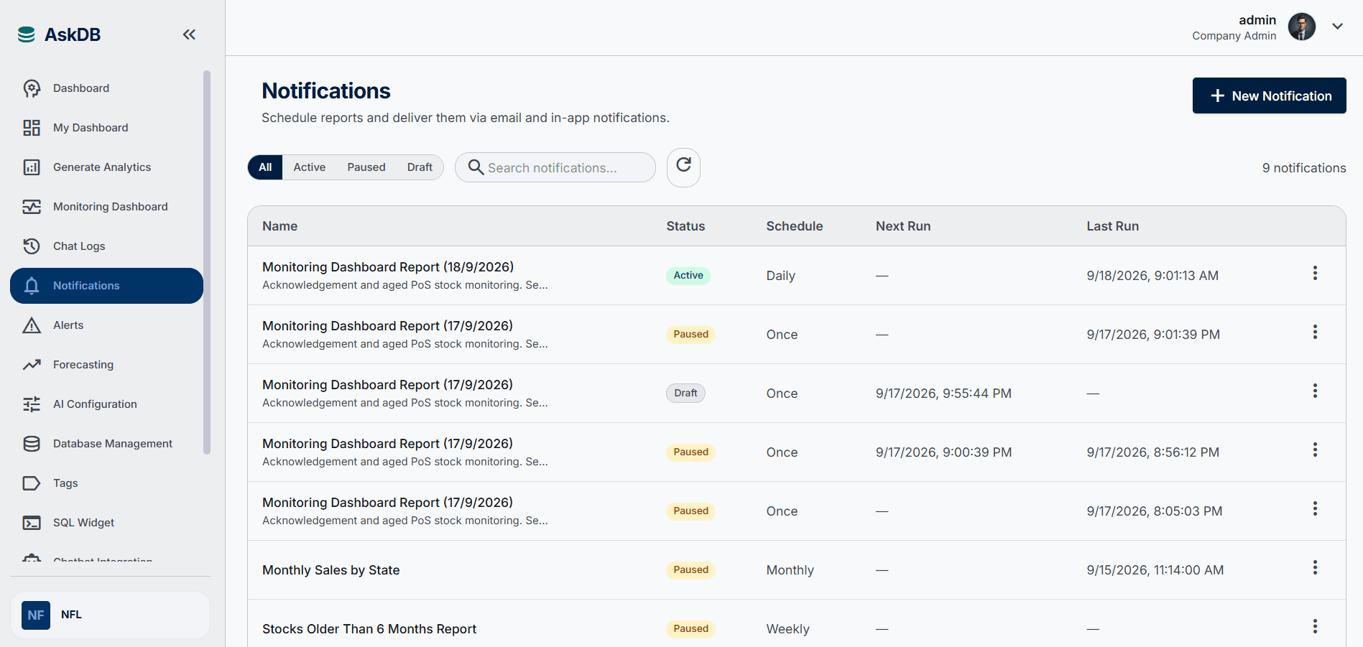Focus the Search notifications field
This screenshot has height=647, width=1363.
tap(555, 167)
